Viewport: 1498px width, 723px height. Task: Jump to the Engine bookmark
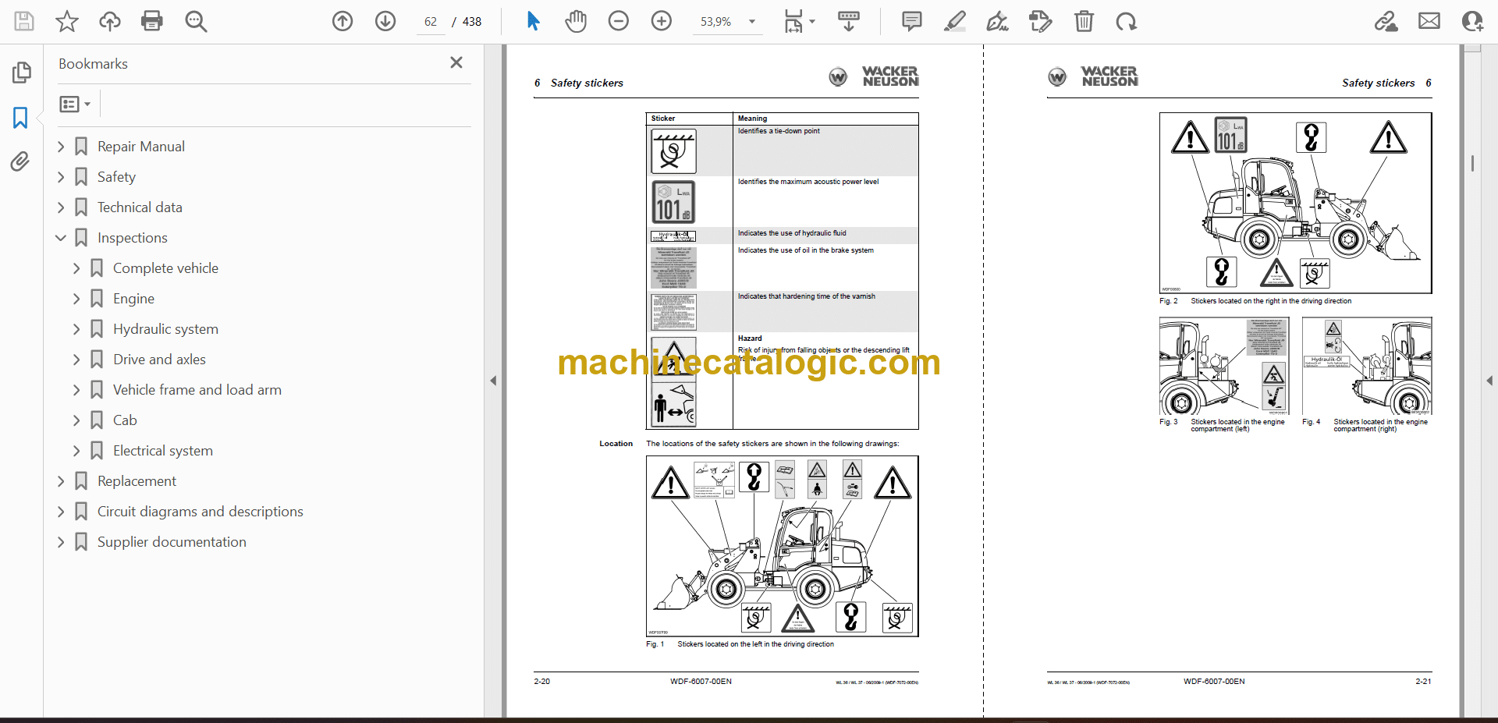click(133, 299)
